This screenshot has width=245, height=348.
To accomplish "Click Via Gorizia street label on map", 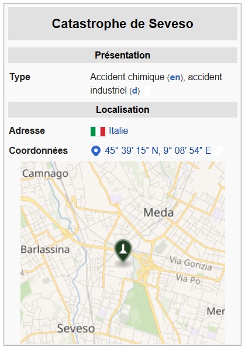I will (191, 263).
